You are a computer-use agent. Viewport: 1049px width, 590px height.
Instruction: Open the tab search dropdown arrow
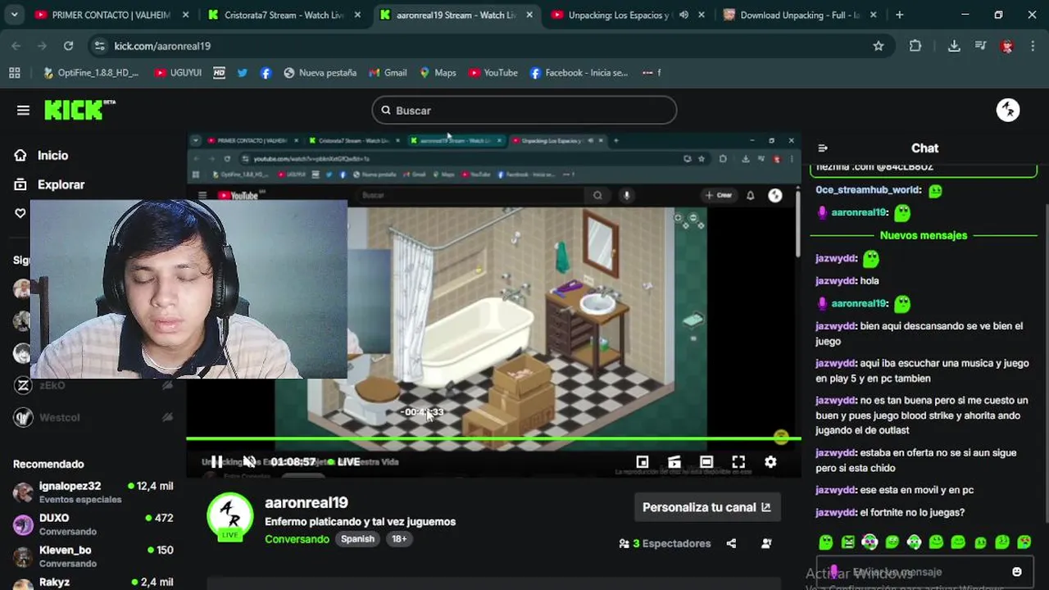coord(14,15)
